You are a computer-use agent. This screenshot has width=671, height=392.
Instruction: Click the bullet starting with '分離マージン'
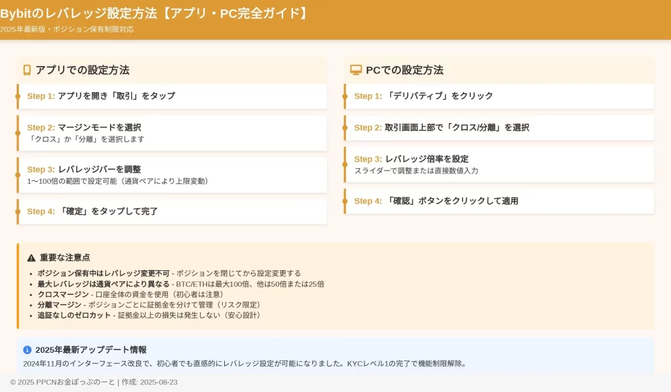coord(149,305)
